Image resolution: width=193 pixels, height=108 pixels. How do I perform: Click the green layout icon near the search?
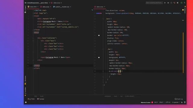(x=182, y=3)
